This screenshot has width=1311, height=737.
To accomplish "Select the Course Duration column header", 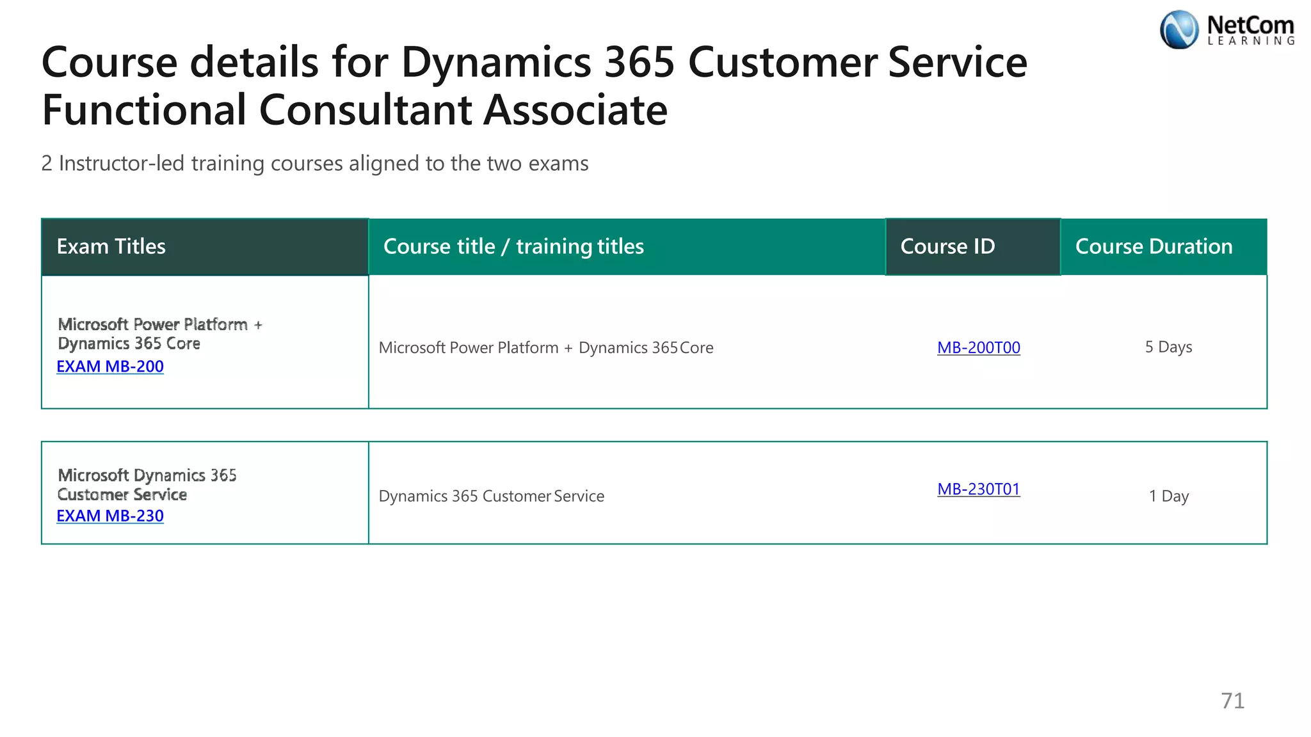I will (1163, 247).
